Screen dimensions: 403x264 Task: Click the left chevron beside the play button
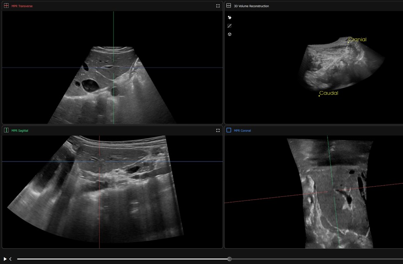tap(10, 259)
